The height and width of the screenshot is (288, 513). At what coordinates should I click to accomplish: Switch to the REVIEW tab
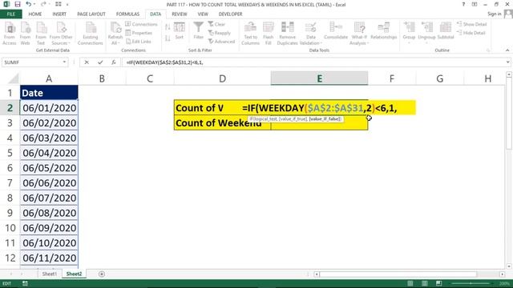click(x=180, y=14)
